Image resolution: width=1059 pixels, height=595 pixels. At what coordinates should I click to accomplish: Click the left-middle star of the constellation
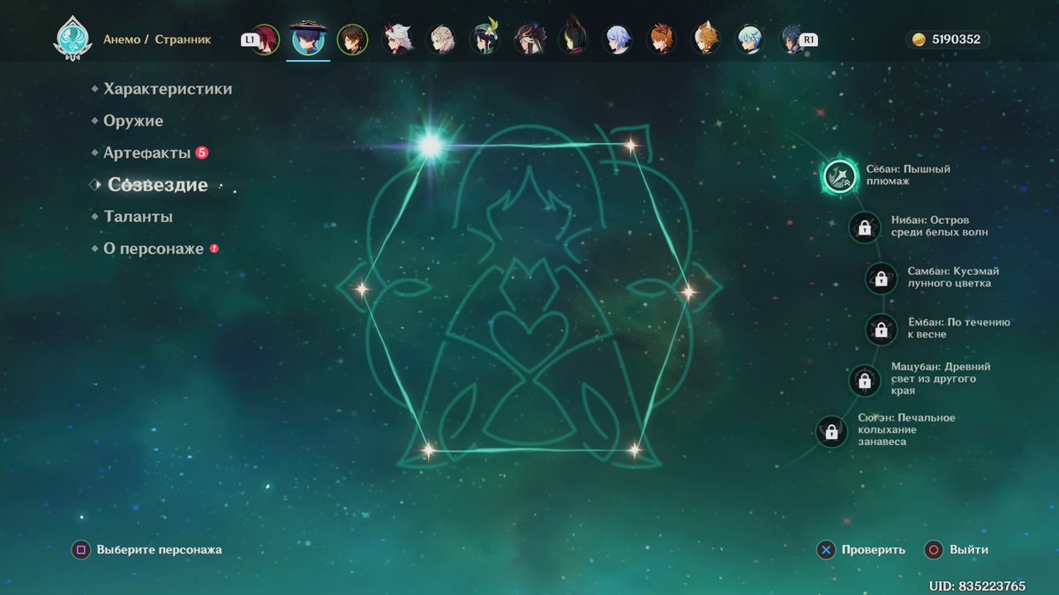pyautogui.click(x=361, y=288)
